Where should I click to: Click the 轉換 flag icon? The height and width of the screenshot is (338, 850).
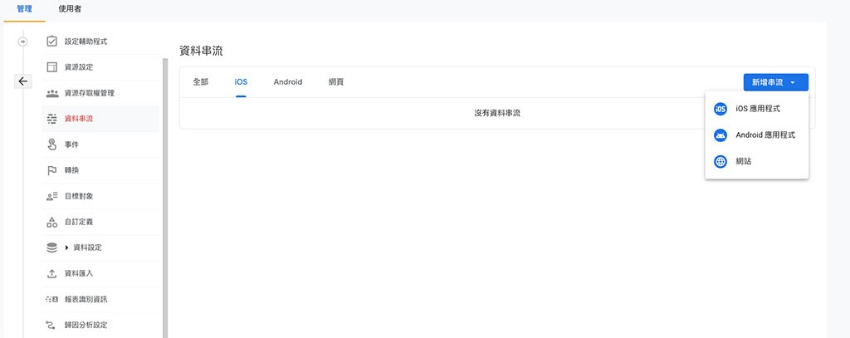tap(52, 170)
